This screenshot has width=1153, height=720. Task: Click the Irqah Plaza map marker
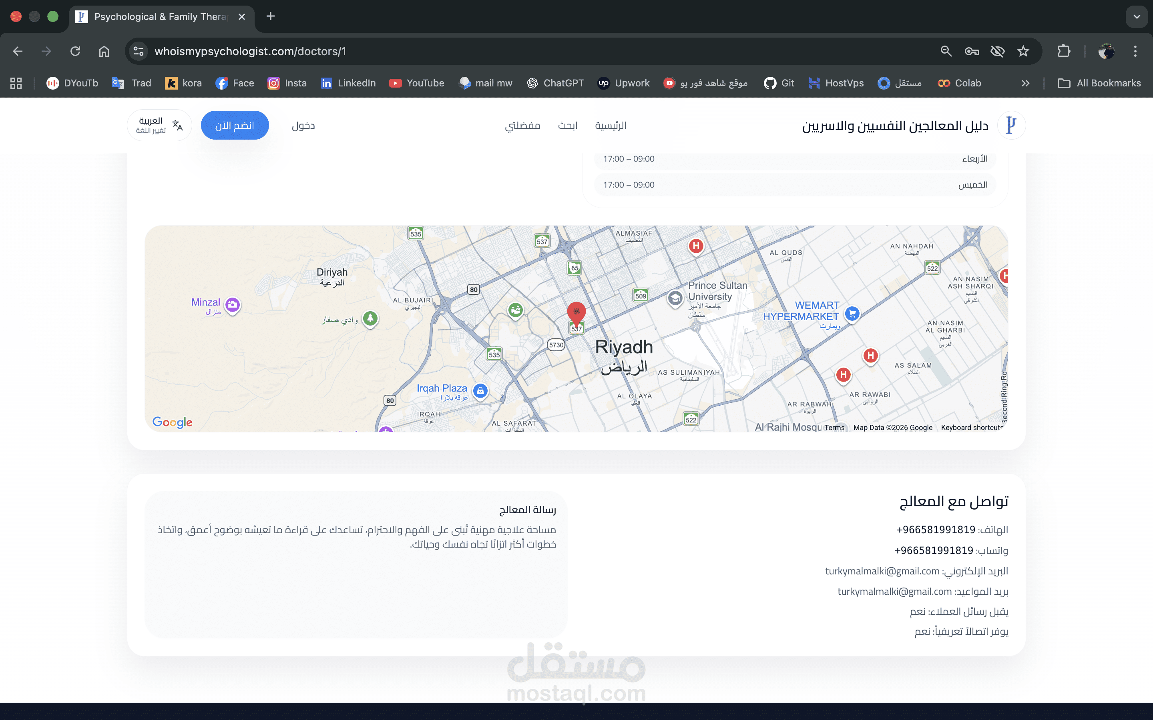480,391
